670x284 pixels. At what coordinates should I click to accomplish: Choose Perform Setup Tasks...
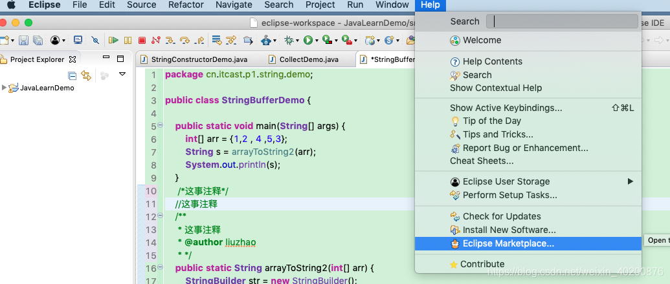pos(528,196)
